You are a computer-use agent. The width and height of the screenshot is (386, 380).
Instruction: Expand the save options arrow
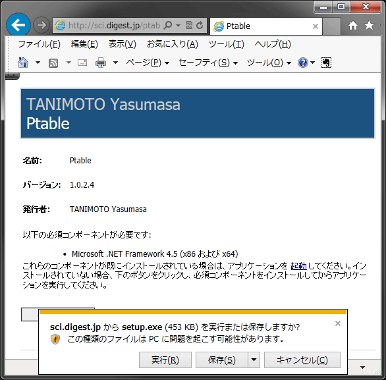coord(254,360)
